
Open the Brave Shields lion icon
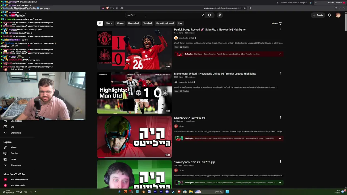107,8
